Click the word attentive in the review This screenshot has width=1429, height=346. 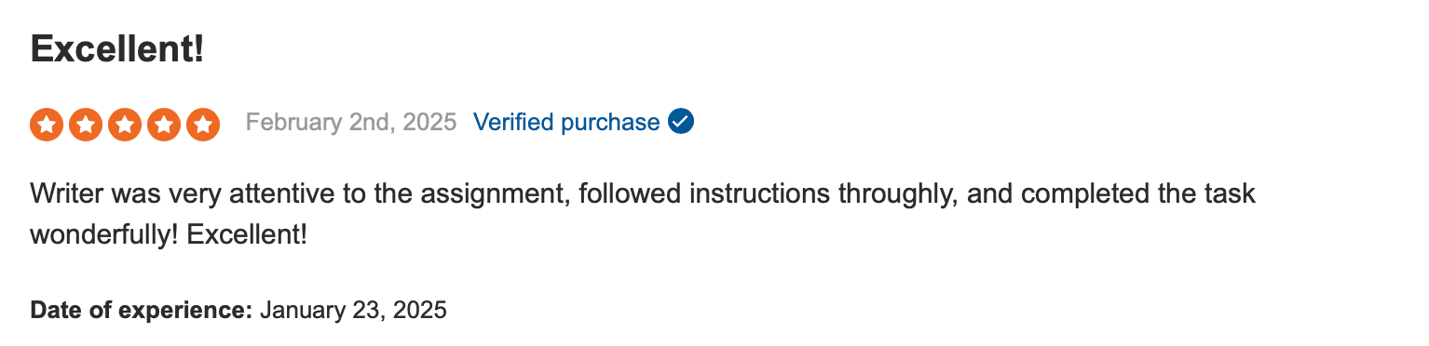tap(281, 193)
